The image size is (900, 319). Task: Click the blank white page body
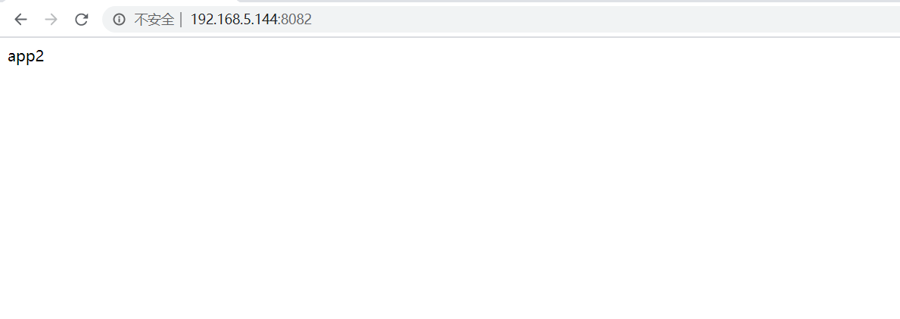tap(450, 189)
